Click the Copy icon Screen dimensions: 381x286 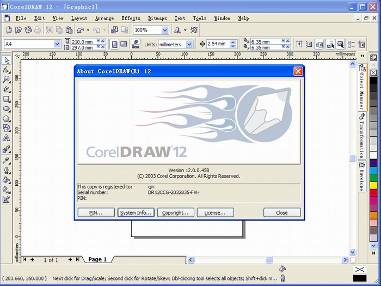[59, 30]
